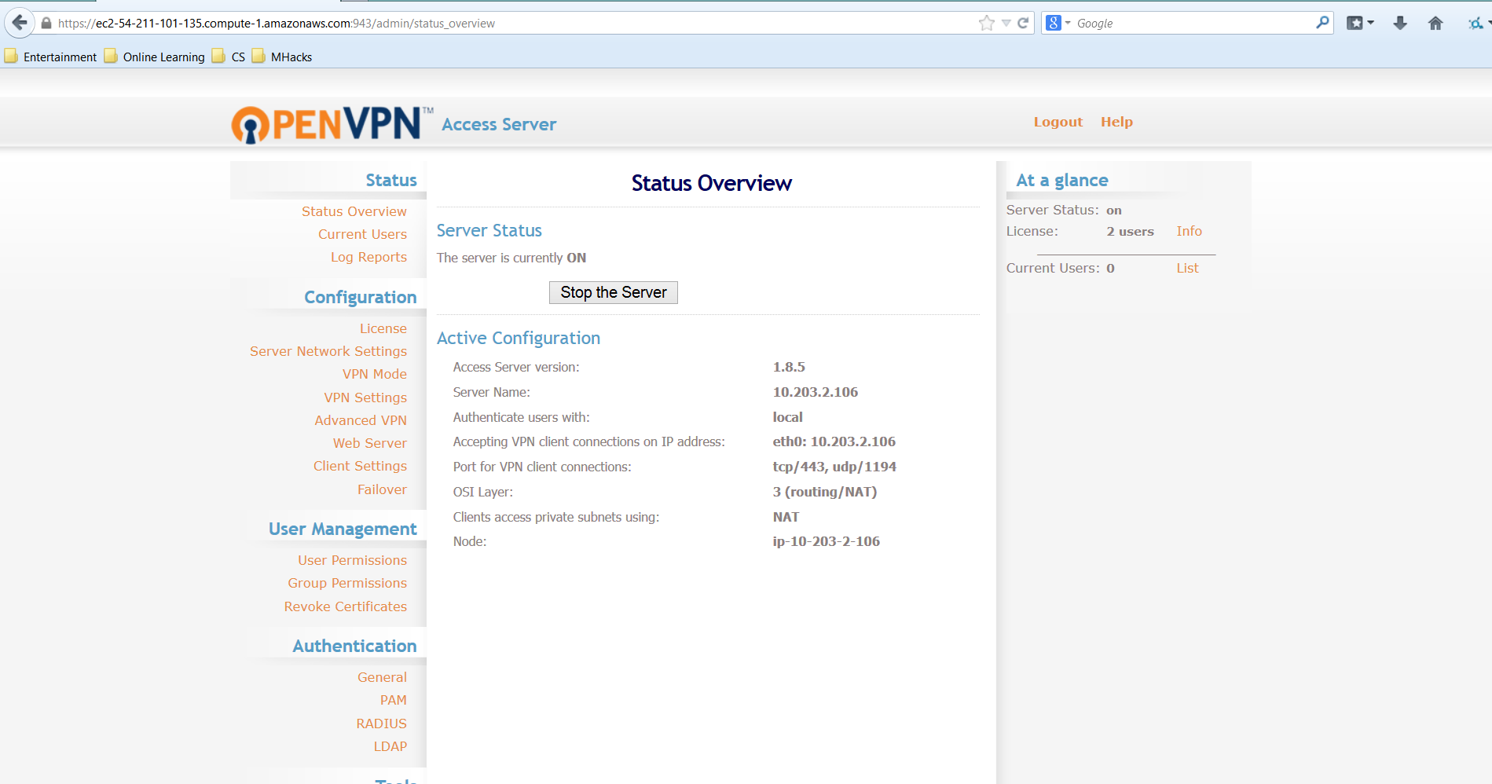Viewport: 1492px width, 784px height.
Task: Open the License configuration page
Action: (383, 328)
